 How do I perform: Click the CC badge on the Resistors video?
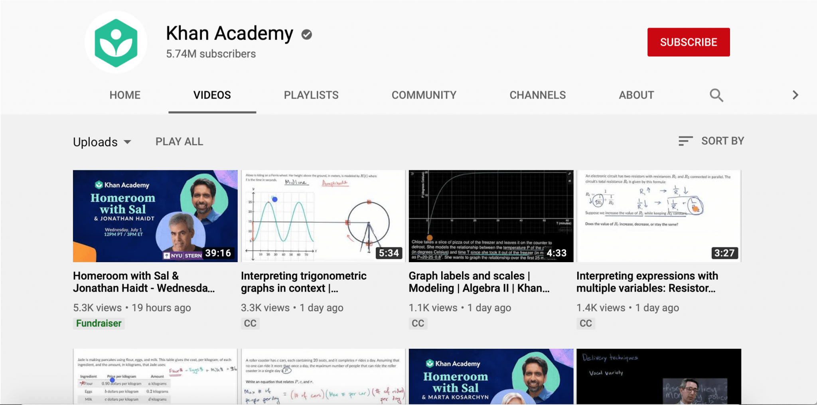point(586,323)
